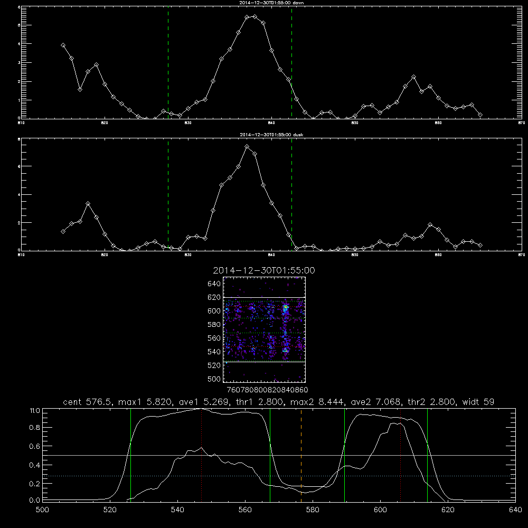The image size is (528, 528).
Task: Click the '0.0' label on profile plot y-axis
Action: coord(35,500)
